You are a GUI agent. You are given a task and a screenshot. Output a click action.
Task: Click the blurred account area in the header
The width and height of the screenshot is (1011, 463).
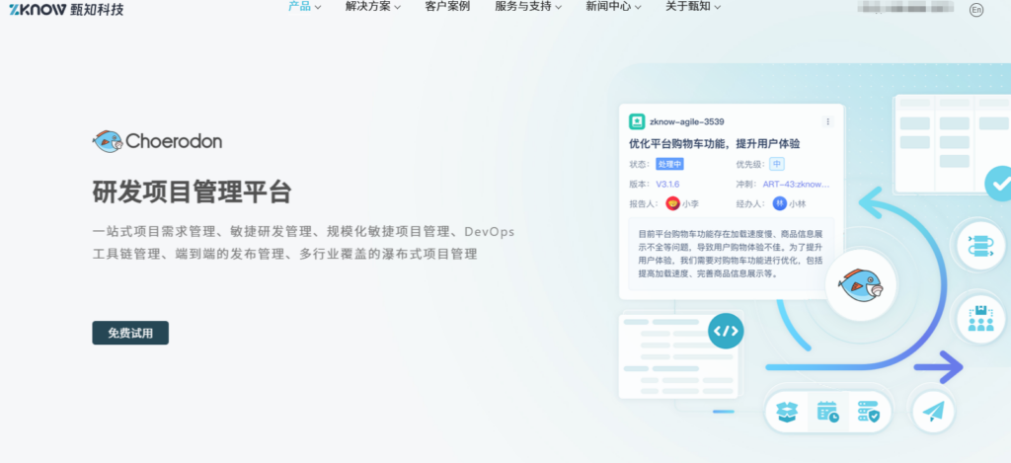pyautogui.click(x=907, y=8)
